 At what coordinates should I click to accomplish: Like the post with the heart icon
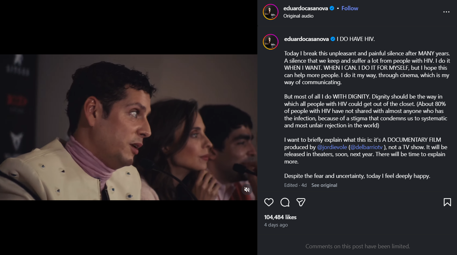click(x=269, y=202)
